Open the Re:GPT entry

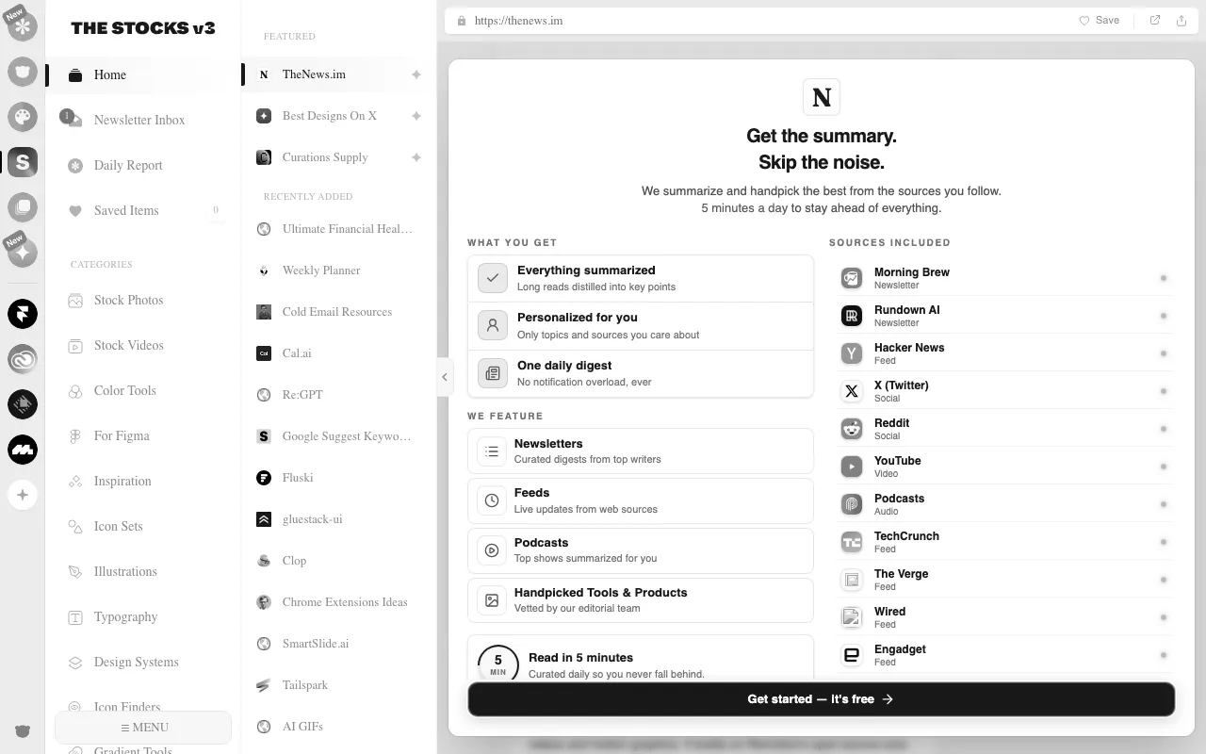(x=339, y=395)
